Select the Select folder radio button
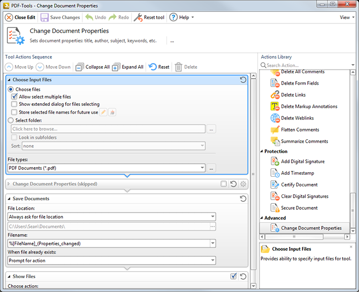 click(11, 120)
